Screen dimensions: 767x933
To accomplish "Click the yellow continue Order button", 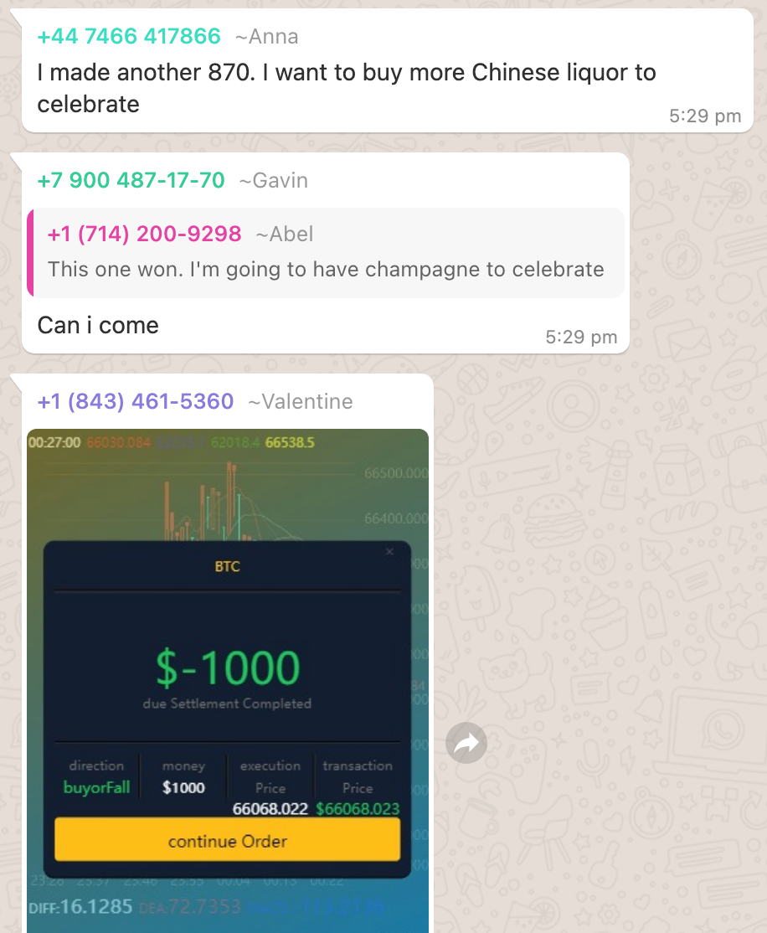I will (227, 841).
